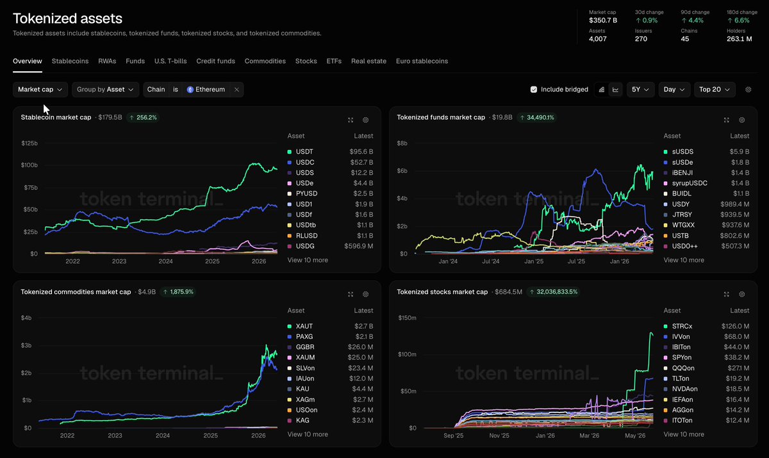
Task: Switch to the Euro stablecoins tab
Action: click(422, 61)
